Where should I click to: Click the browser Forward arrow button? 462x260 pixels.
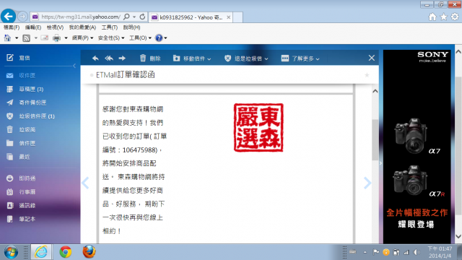(x=22, y=17)
